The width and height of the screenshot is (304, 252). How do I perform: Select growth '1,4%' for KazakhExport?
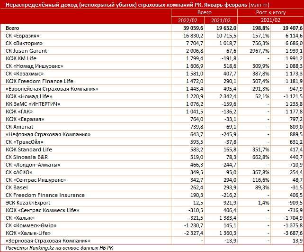pyautogui.click(x=263, y=203)
